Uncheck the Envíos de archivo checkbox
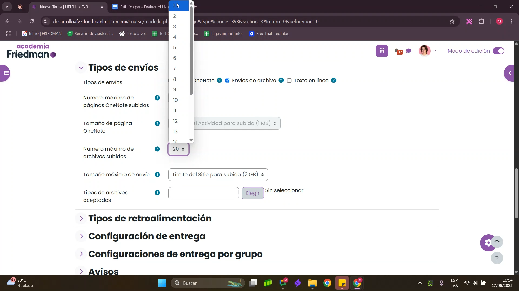 228,81
